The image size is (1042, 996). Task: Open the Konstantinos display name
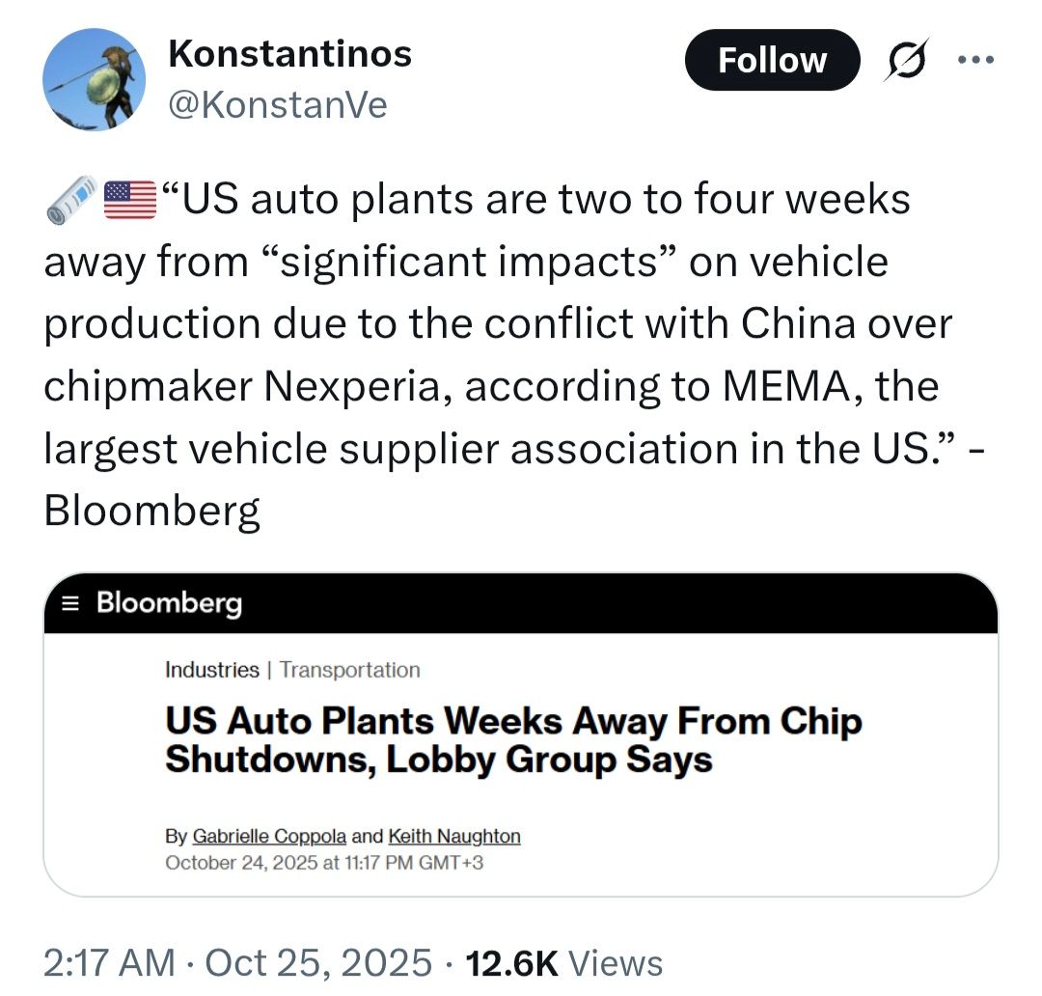click(289, 53)
